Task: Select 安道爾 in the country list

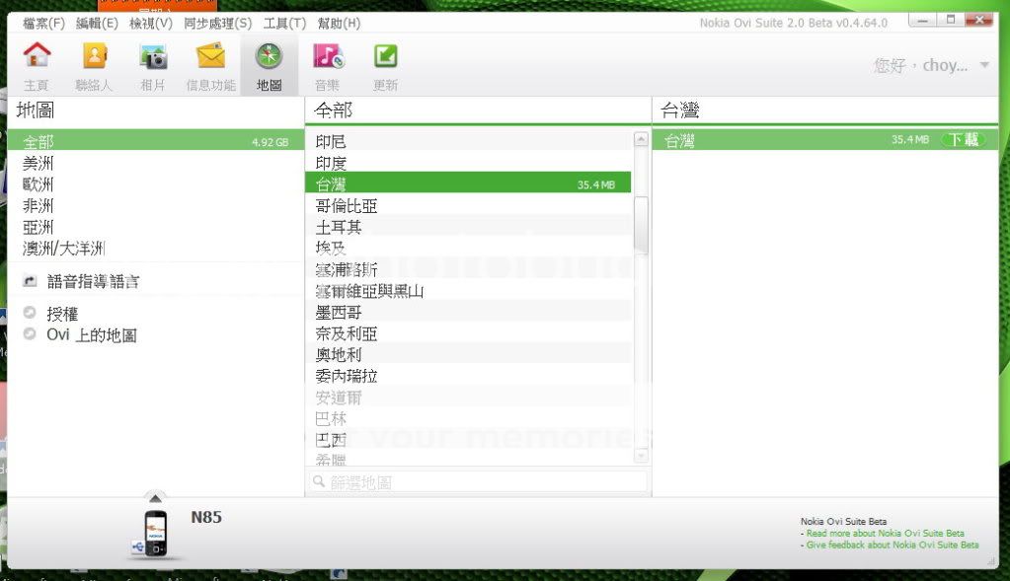Action: click(469, 397)
